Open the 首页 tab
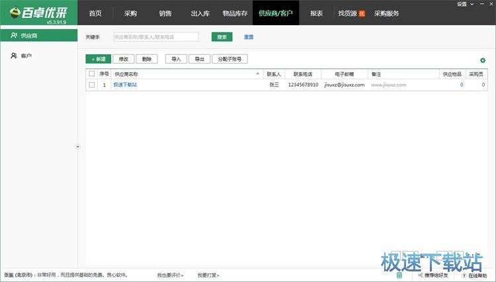This screenshot has width=496, height=282. [95, 13]
